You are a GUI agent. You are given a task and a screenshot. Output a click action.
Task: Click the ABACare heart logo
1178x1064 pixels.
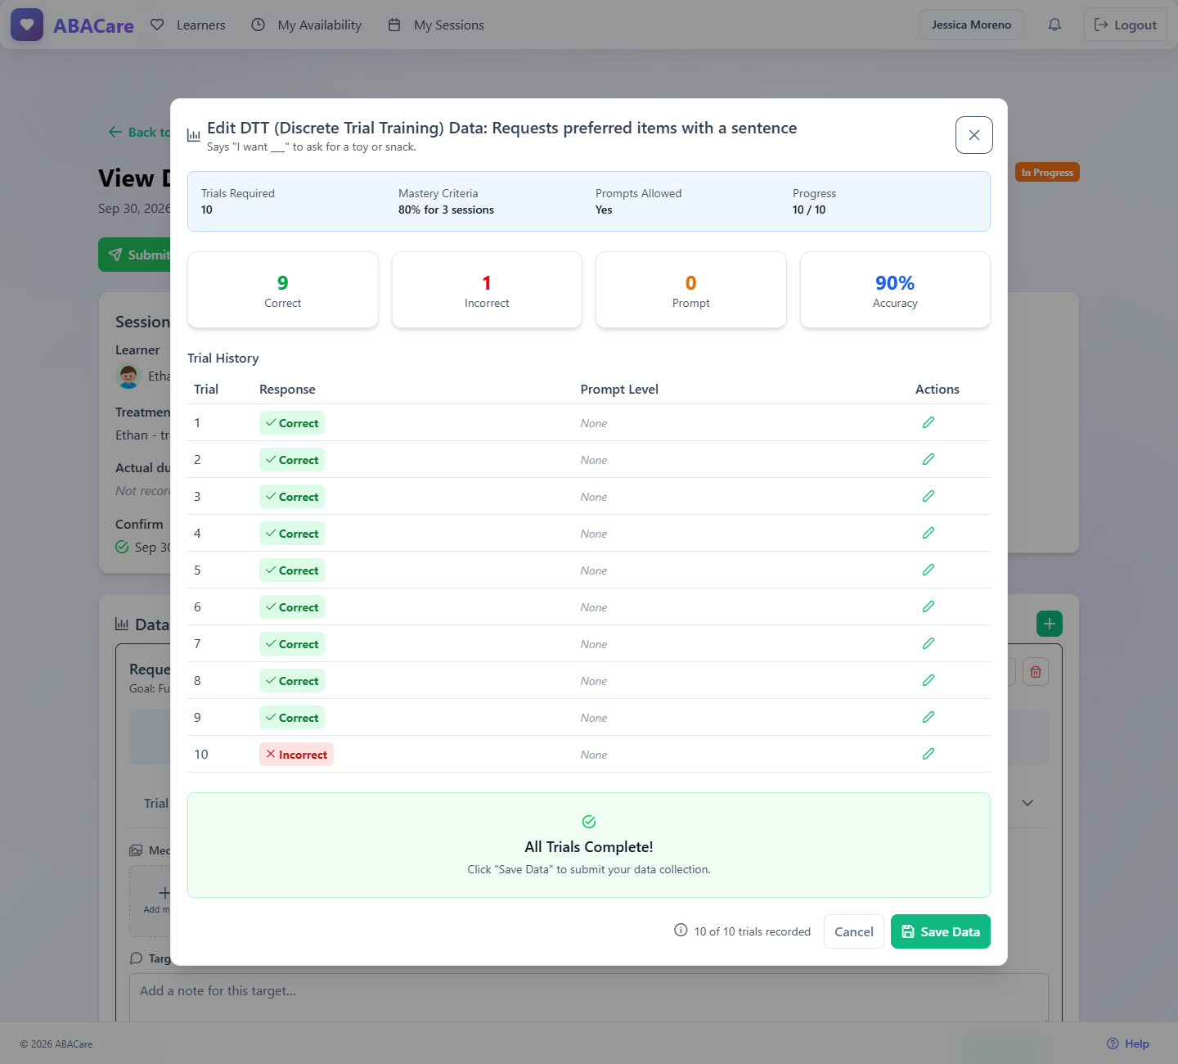tap(27, 25)
